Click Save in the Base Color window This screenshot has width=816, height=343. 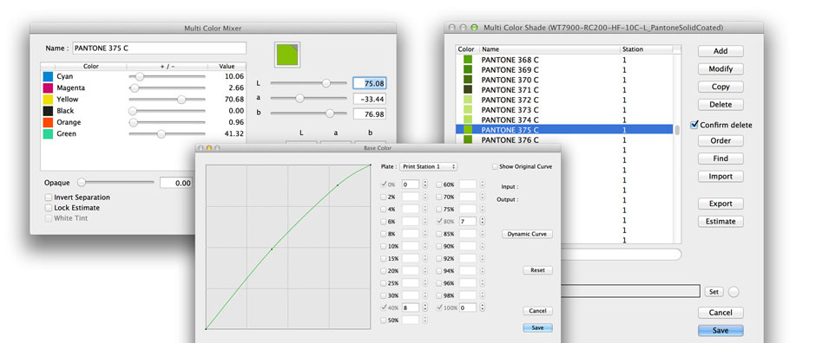(x=537, y=328)
